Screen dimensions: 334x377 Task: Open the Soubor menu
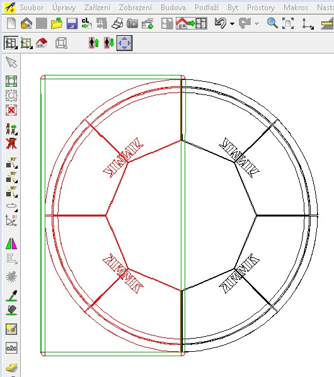(32, 8)
